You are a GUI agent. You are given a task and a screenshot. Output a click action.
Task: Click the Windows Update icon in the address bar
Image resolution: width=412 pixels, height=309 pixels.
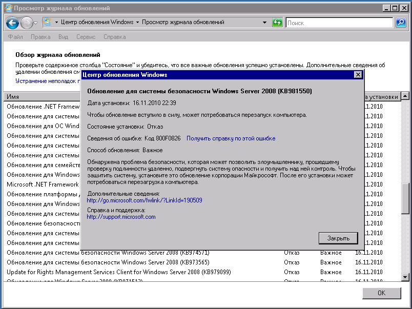[x=47, y=23]
